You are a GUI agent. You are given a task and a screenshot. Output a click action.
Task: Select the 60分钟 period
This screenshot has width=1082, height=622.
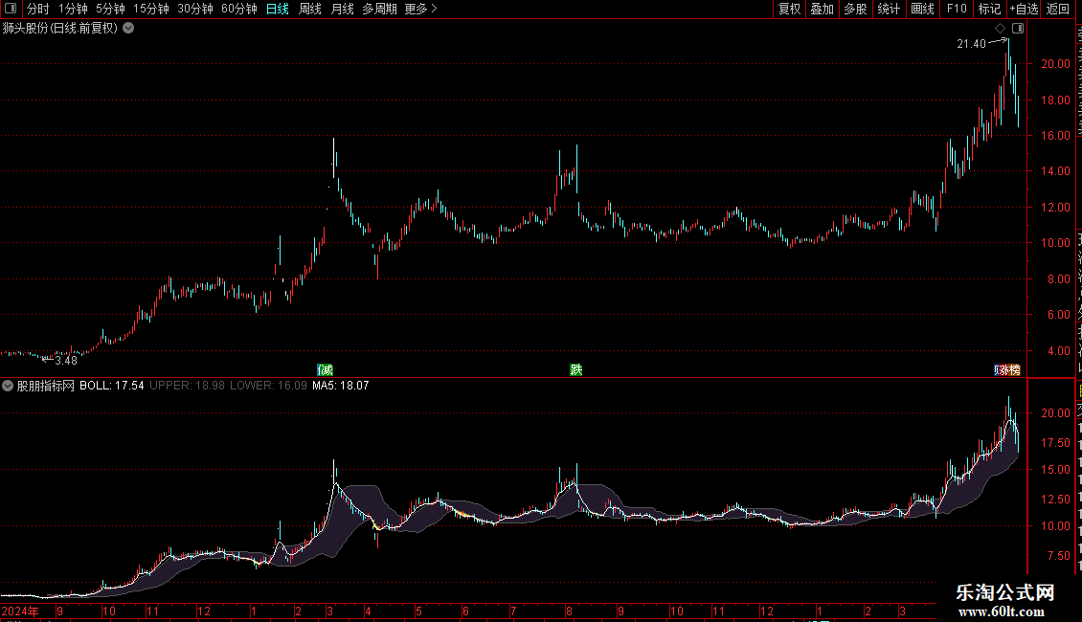tap(238, 9)
